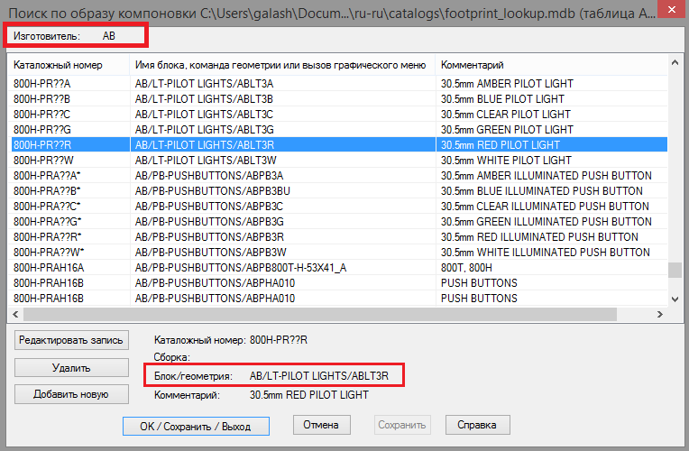This screenshot has height=451, width=689.
Task: Click the horizontal scrollbar right arrow
Action: [x=660, y=314]
